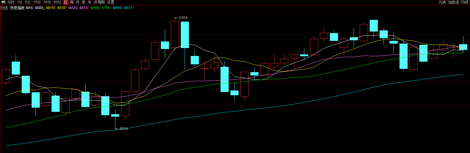The width and height of the screenshot is (470, 153).
Task: Select the 日 daily chart tab
Action: tap(66, 2)
